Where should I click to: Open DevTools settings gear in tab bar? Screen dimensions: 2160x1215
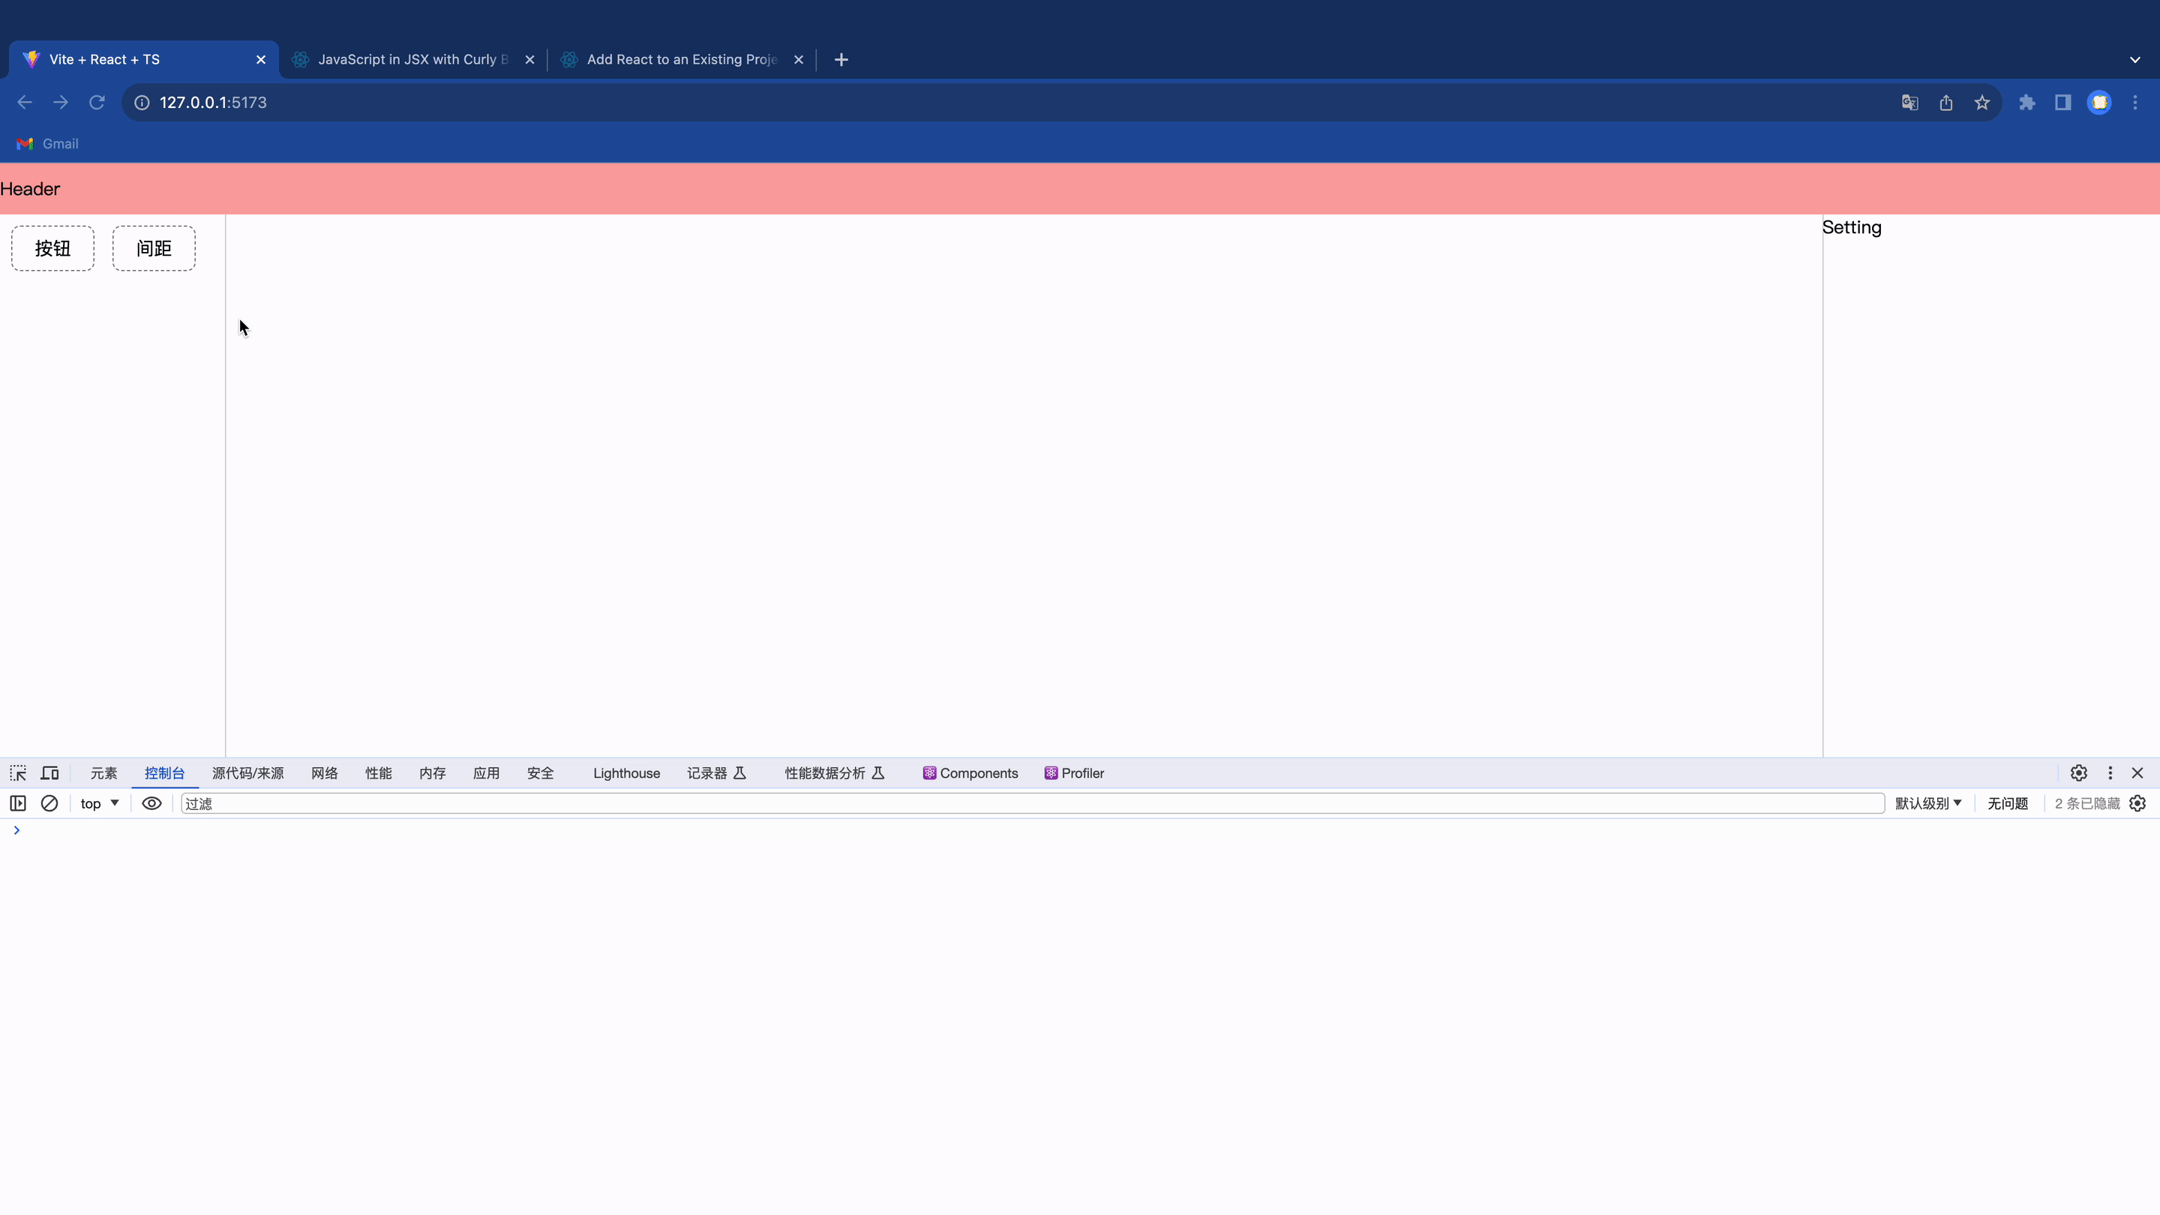tap(2079, 773)
